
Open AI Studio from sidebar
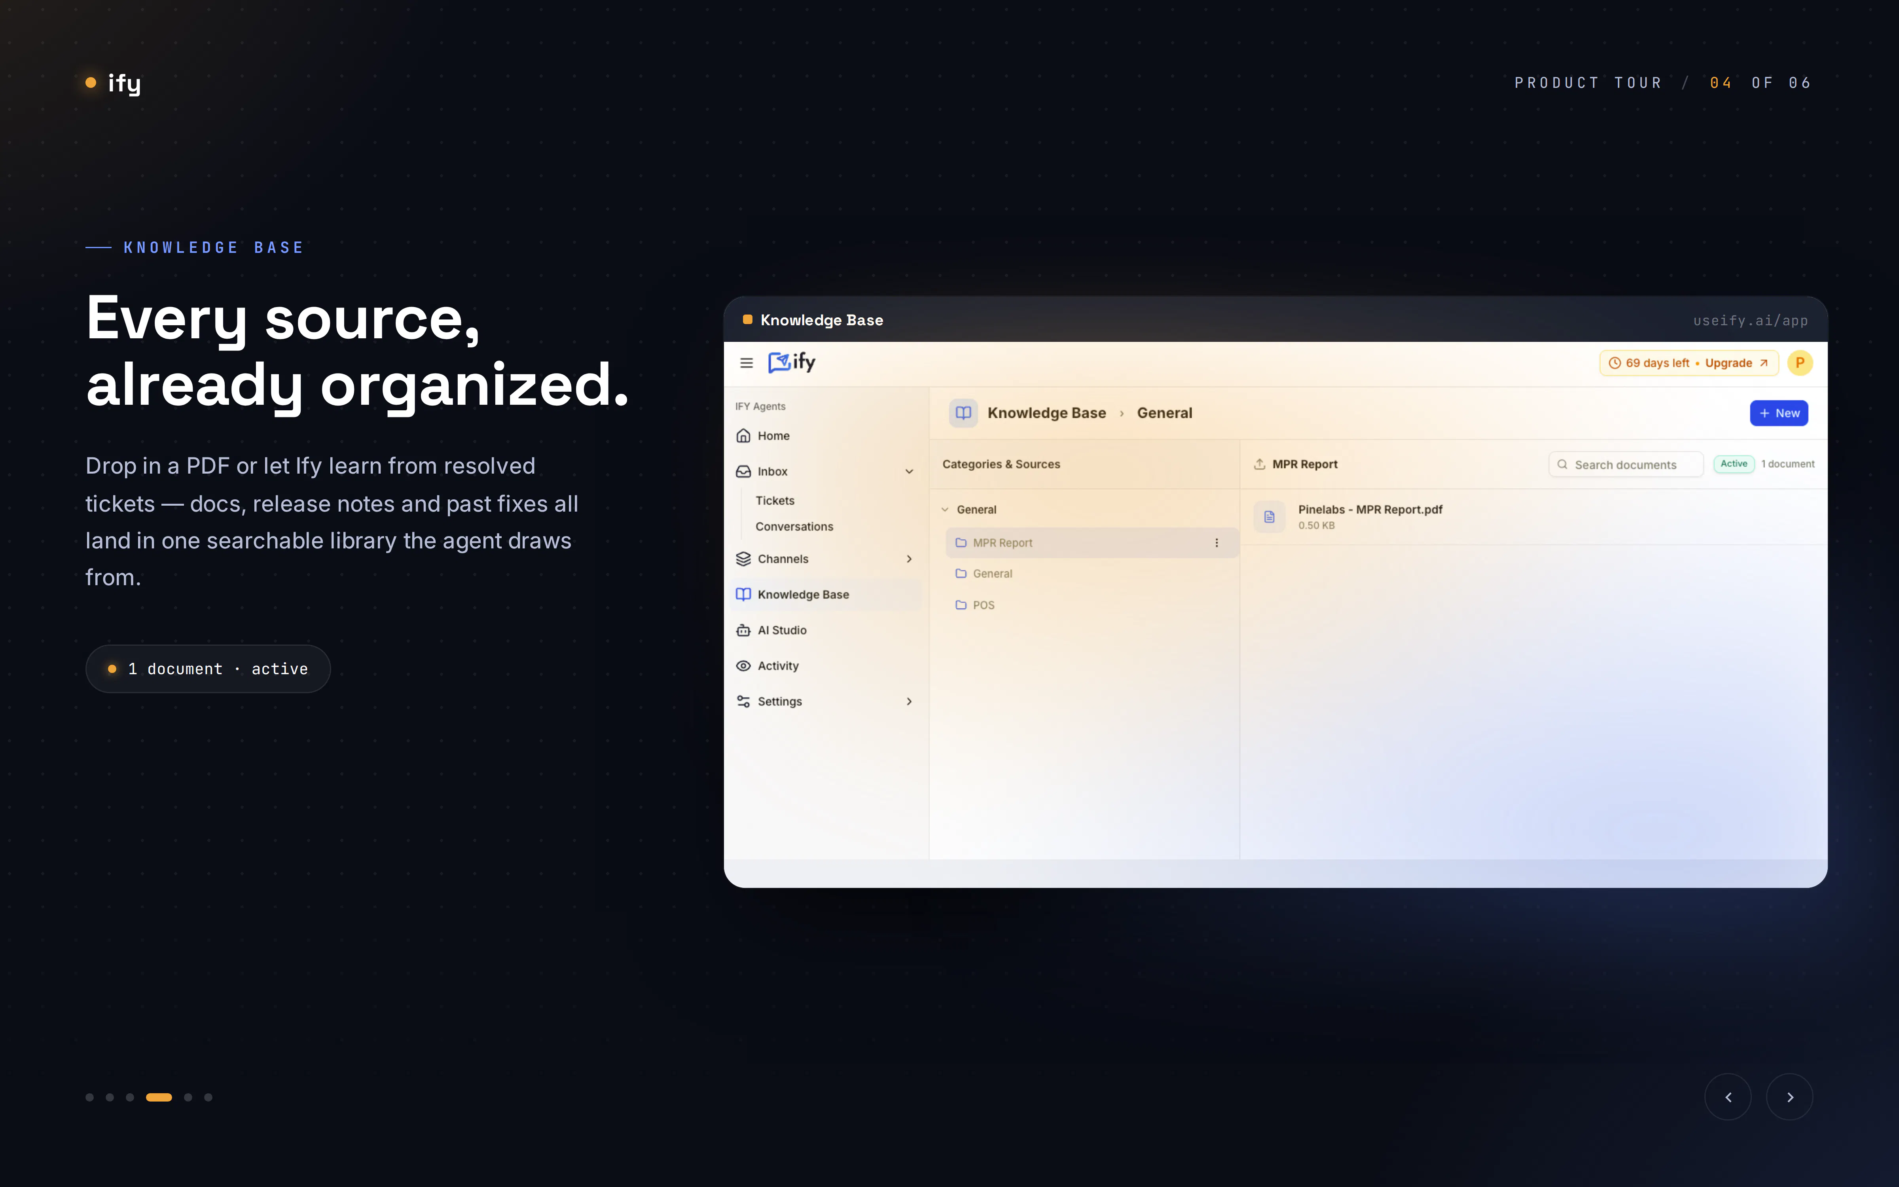(826, 630)
